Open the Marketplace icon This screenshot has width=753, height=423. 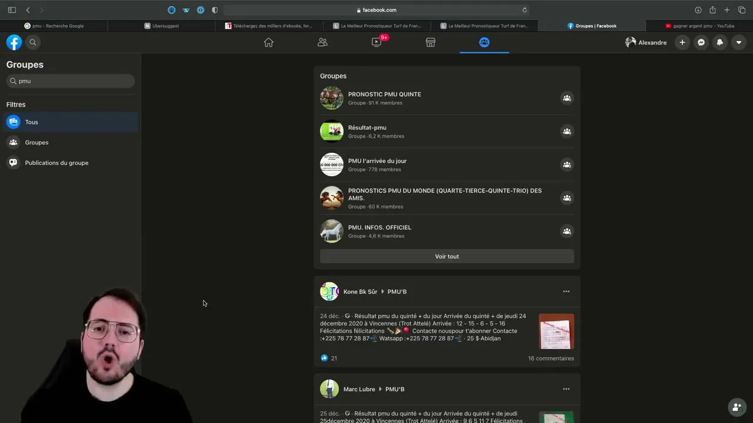(431, 42)
